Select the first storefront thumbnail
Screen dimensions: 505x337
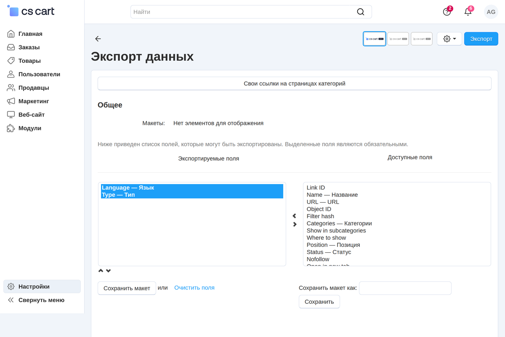[375, 39]
